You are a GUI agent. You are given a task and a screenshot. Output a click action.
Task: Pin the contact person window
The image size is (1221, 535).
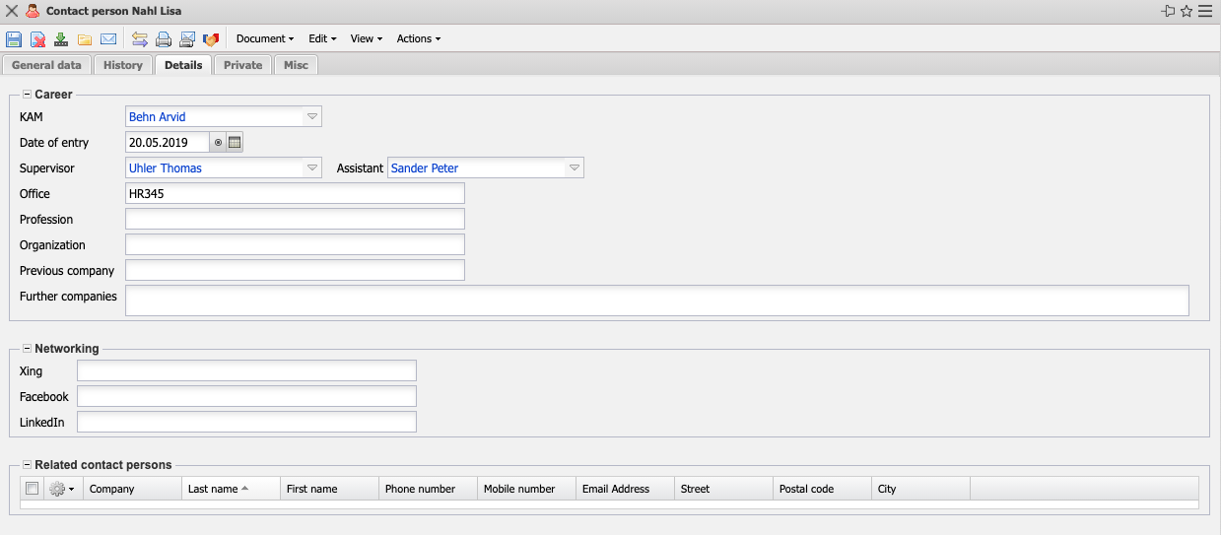[1169, 11]
